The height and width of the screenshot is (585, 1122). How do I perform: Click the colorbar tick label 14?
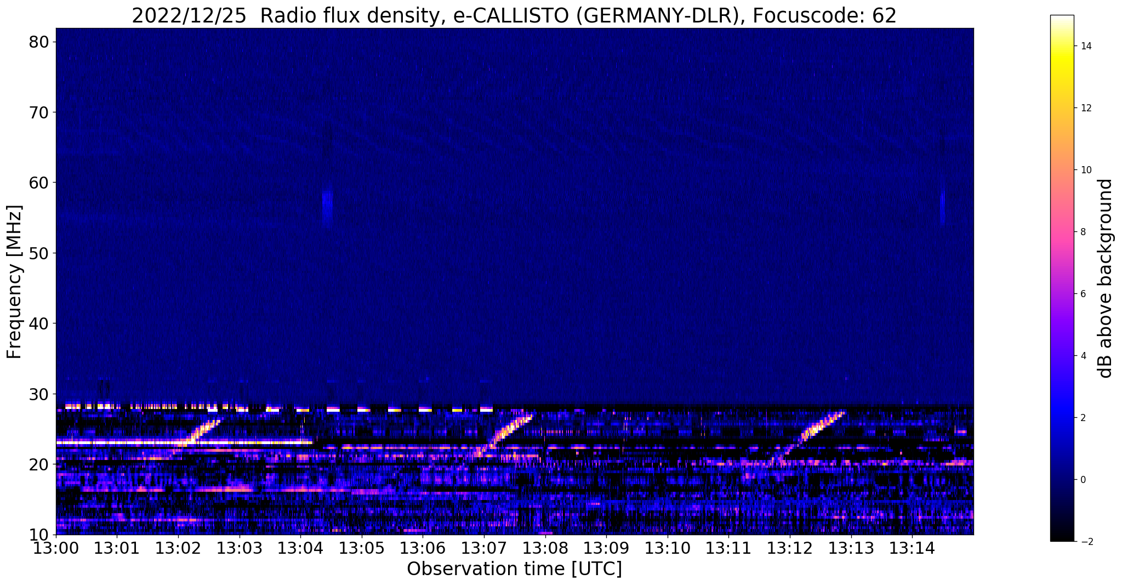(1085, 46)
